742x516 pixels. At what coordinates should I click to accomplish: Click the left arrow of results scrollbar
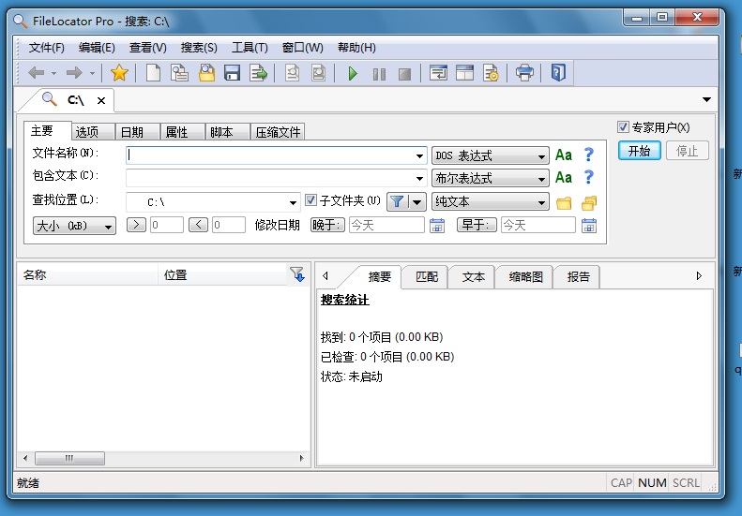tap(25, 458)
